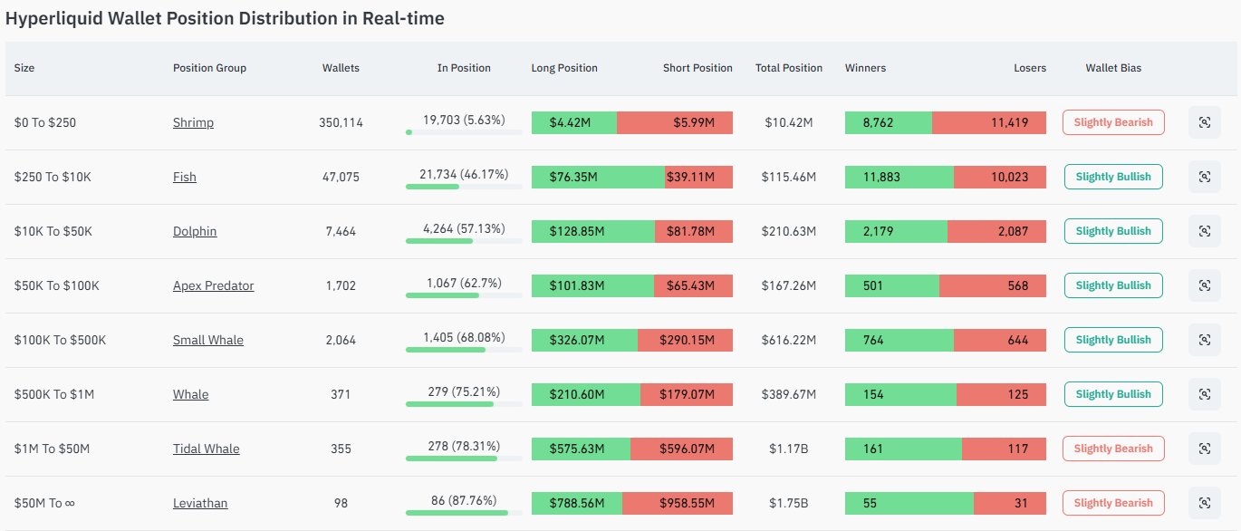This screenshot has width=1241, height=531.
Task: Click the Total Position column header
Action: tap(788, 68)
